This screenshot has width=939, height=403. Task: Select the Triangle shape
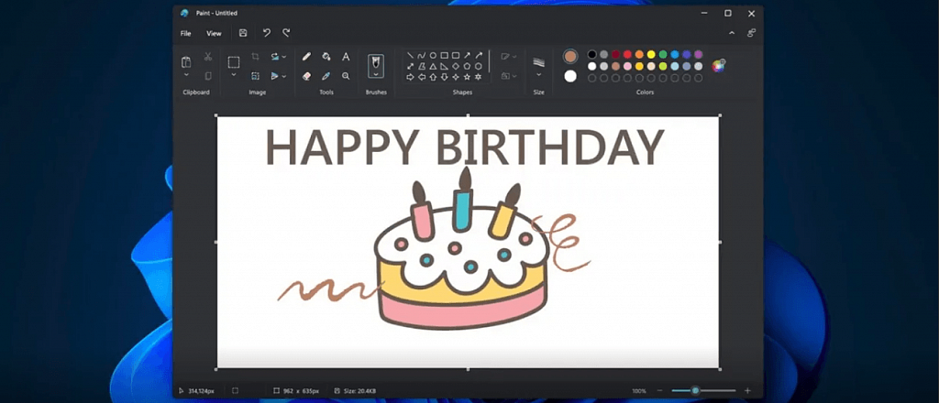tap(433, 66)
